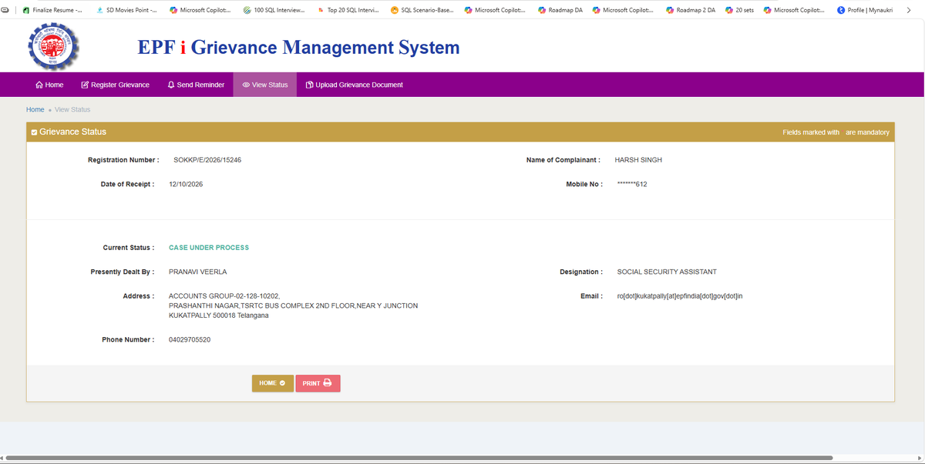Image resolution: width=925 pixels, height=464 pixels.
Task: Click CASE UNDER PROCESS status text
Action: [x=209, y=248]
